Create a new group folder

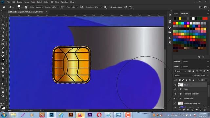(x=196, y=110)
